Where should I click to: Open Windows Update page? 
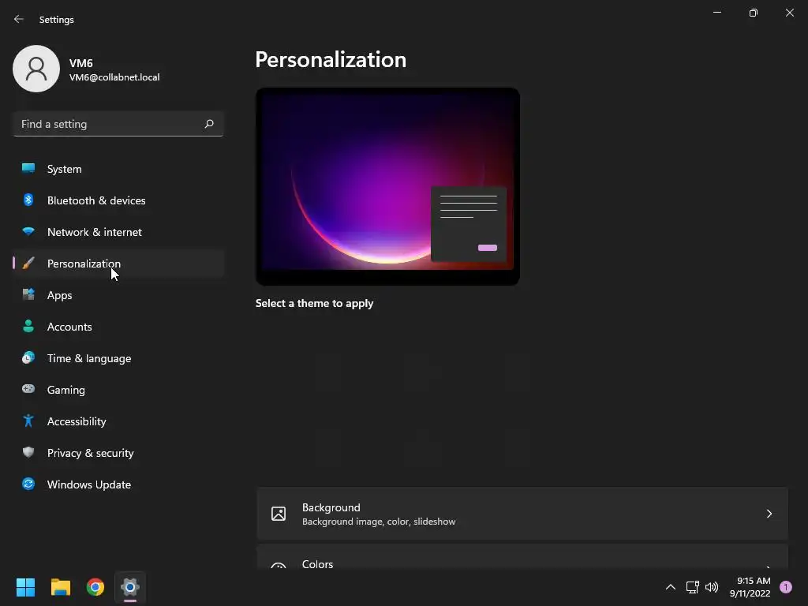[x=118, y=484]
